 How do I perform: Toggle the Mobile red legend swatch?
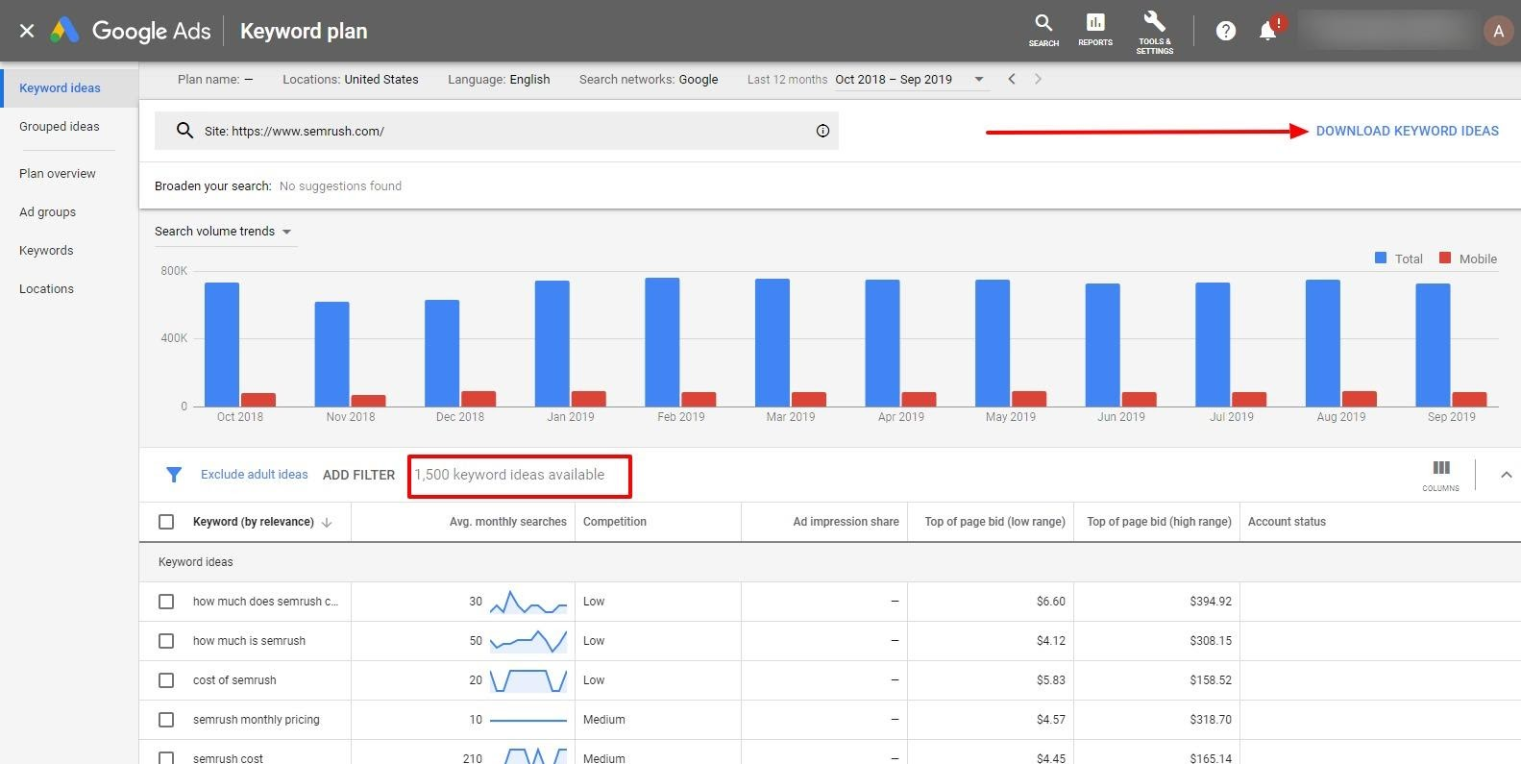point(1445,259)
